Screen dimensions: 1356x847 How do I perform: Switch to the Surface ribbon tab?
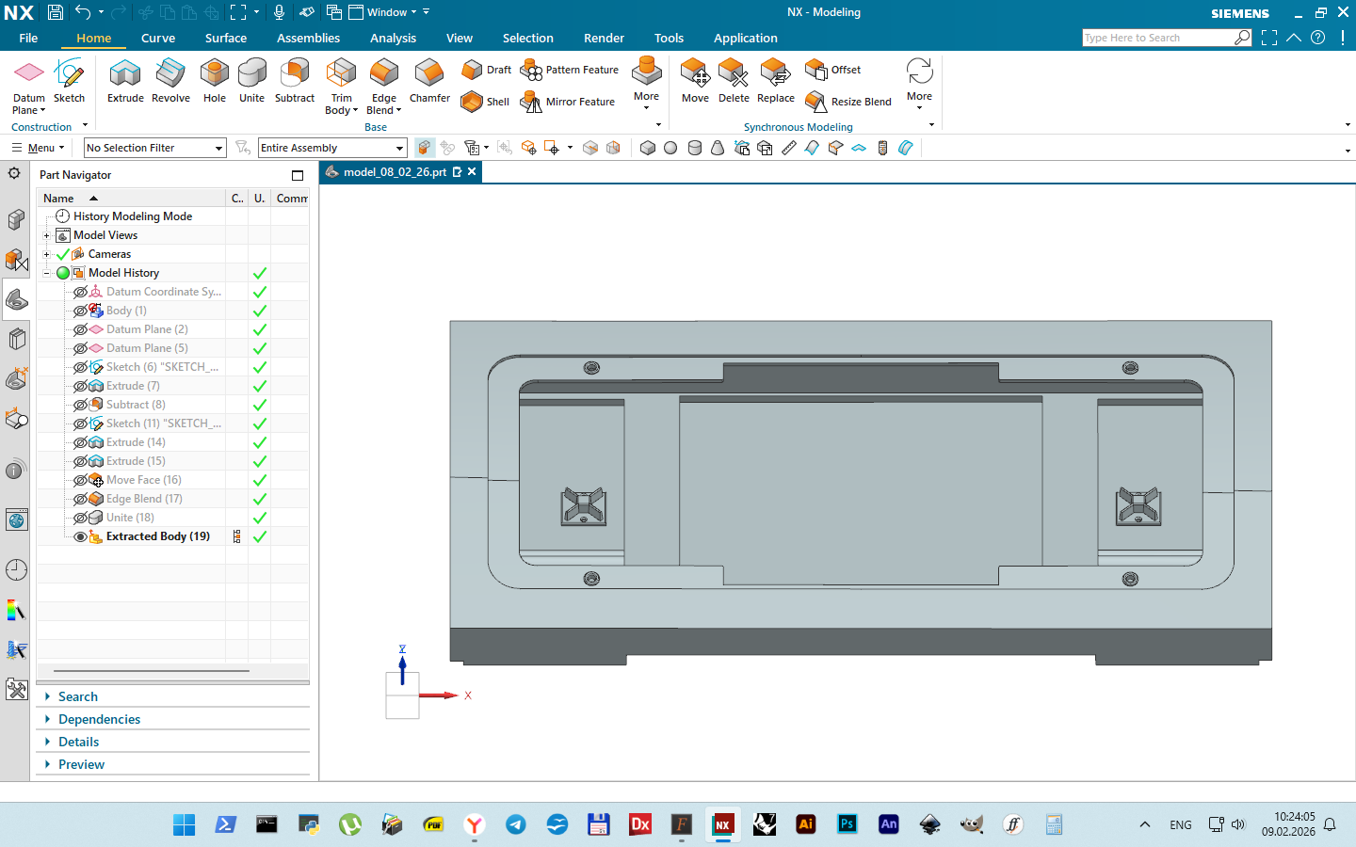(226, 39)
